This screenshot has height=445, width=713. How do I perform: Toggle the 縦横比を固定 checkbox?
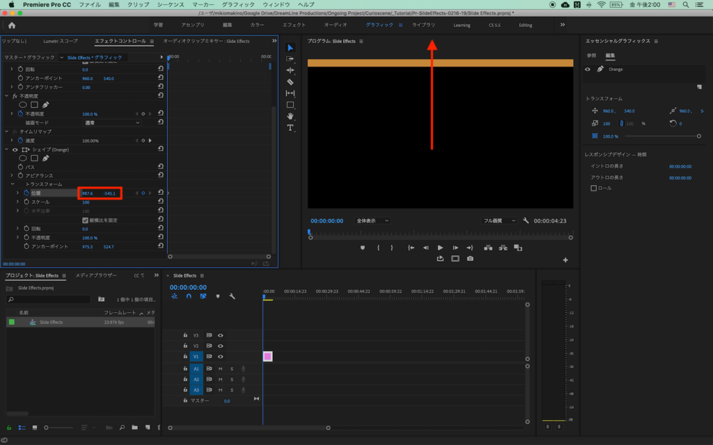pos(85,220)
